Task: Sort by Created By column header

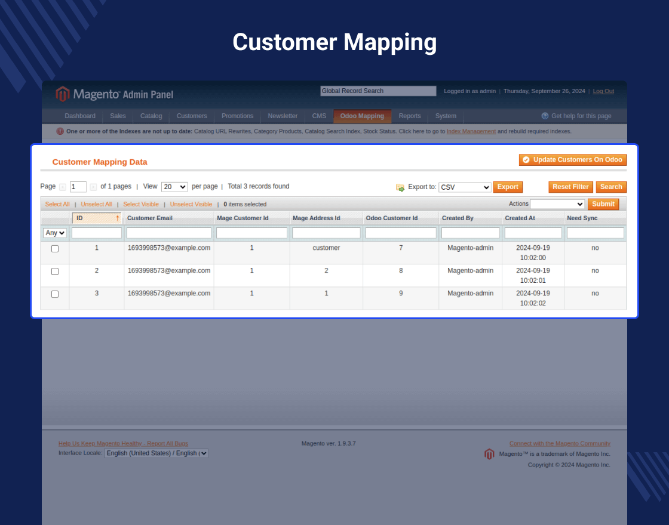Action: [458, 218]
